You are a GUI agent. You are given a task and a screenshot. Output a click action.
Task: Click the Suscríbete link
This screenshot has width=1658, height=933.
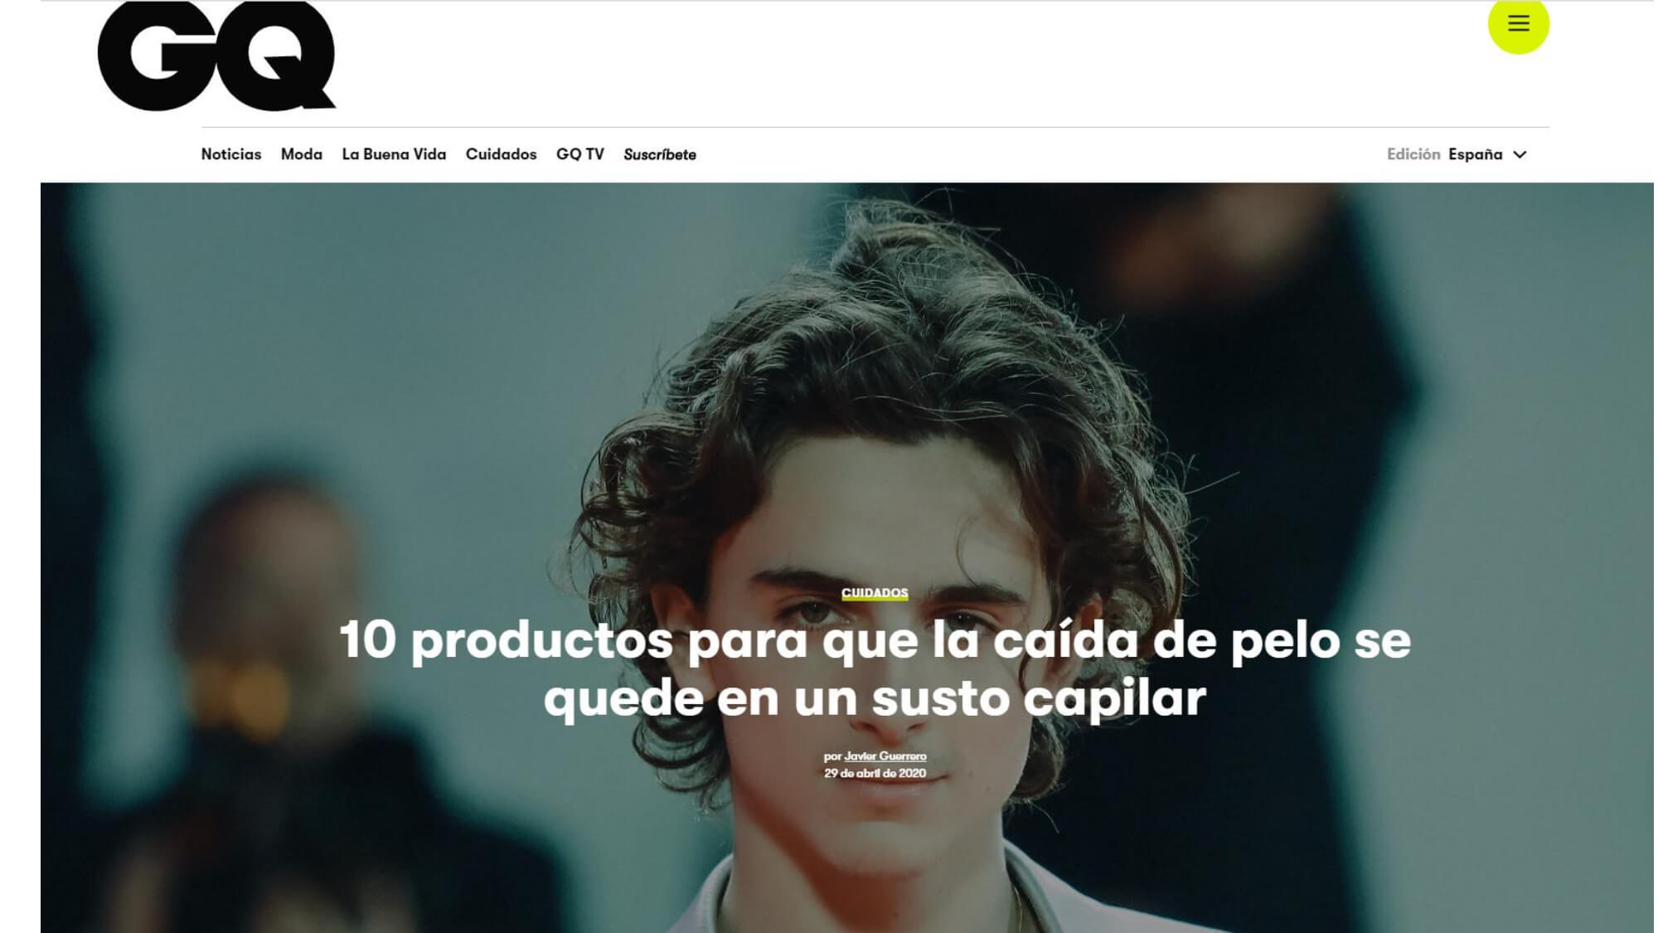coord(660,154)
